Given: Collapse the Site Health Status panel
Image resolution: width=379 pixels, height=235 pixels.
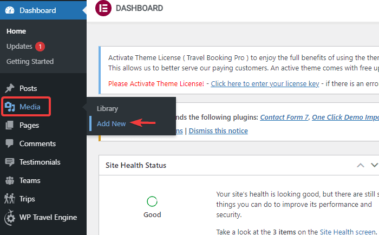Looking at the screenshot, I should pos(360,165).
